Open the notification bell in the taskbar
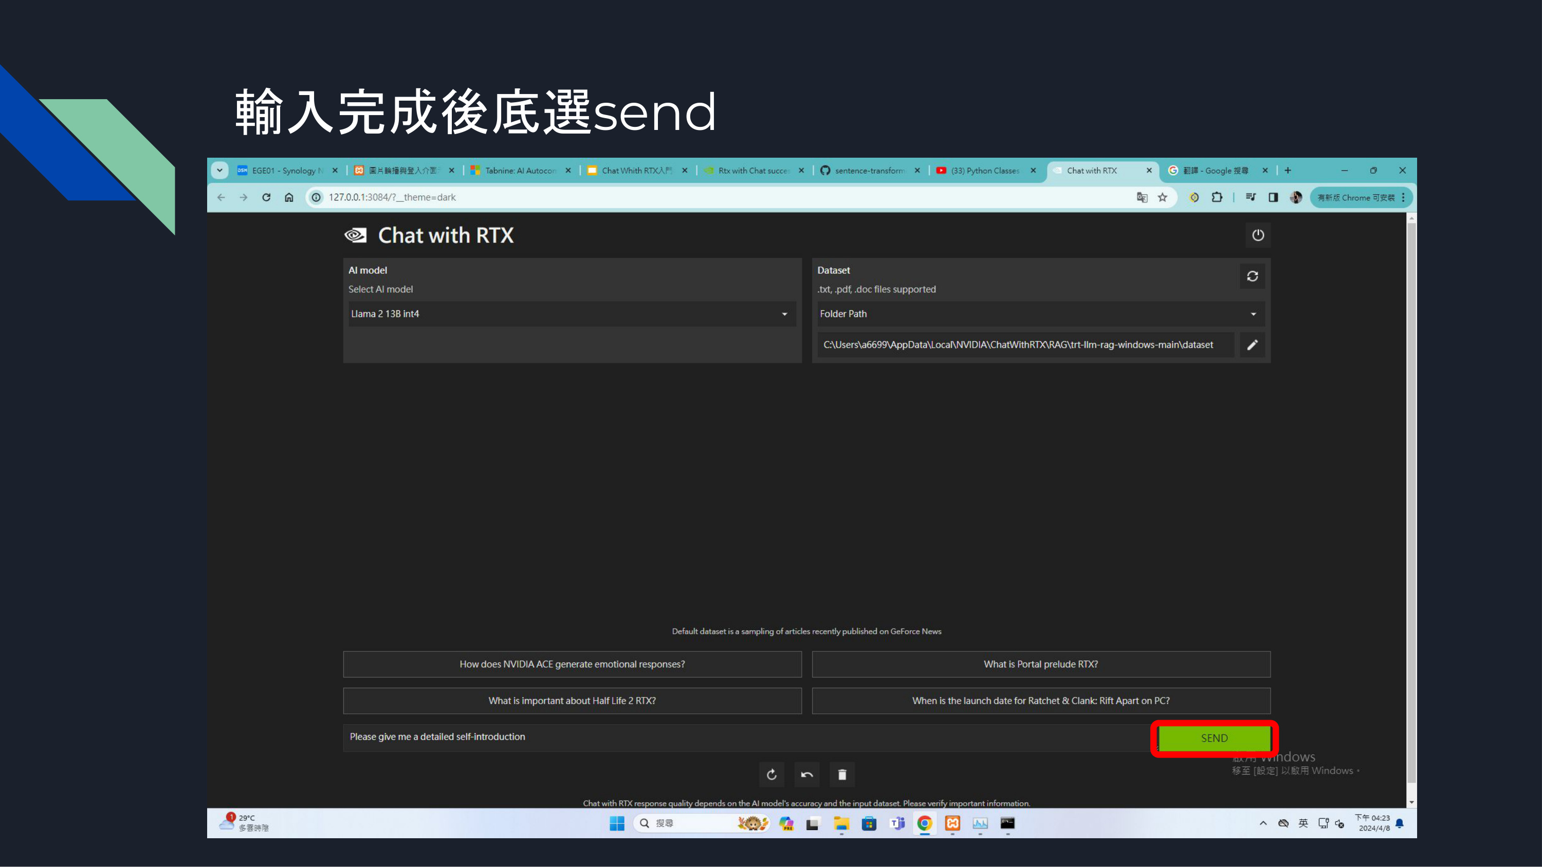 click(x=1400, y=824)
